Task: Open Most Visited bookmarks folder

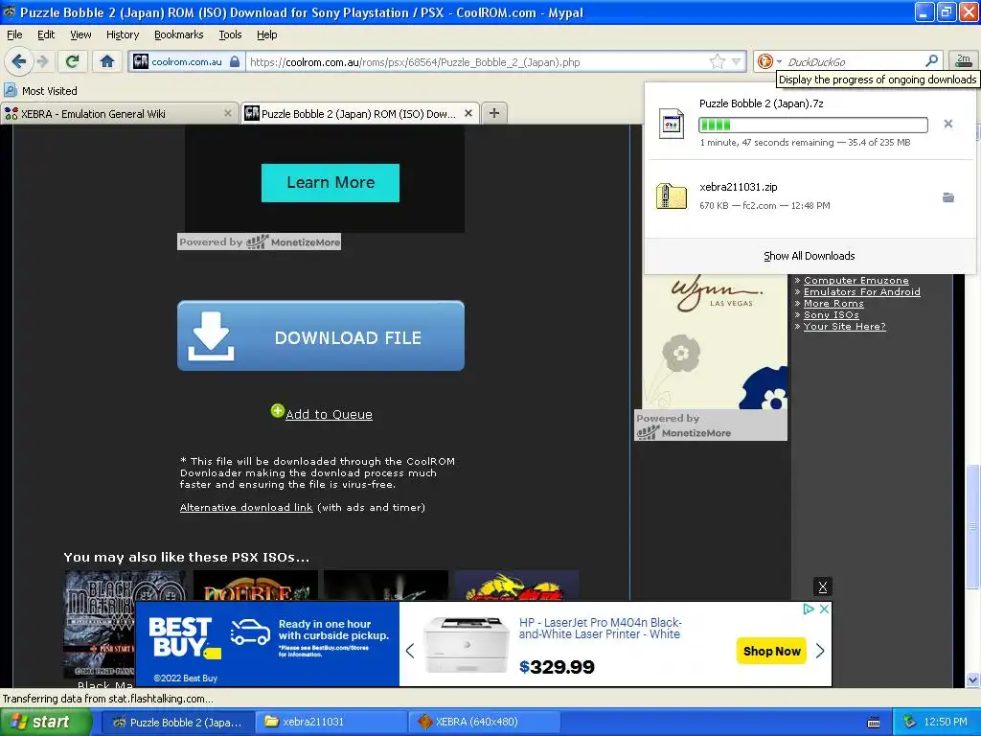Action: point(40,91)
